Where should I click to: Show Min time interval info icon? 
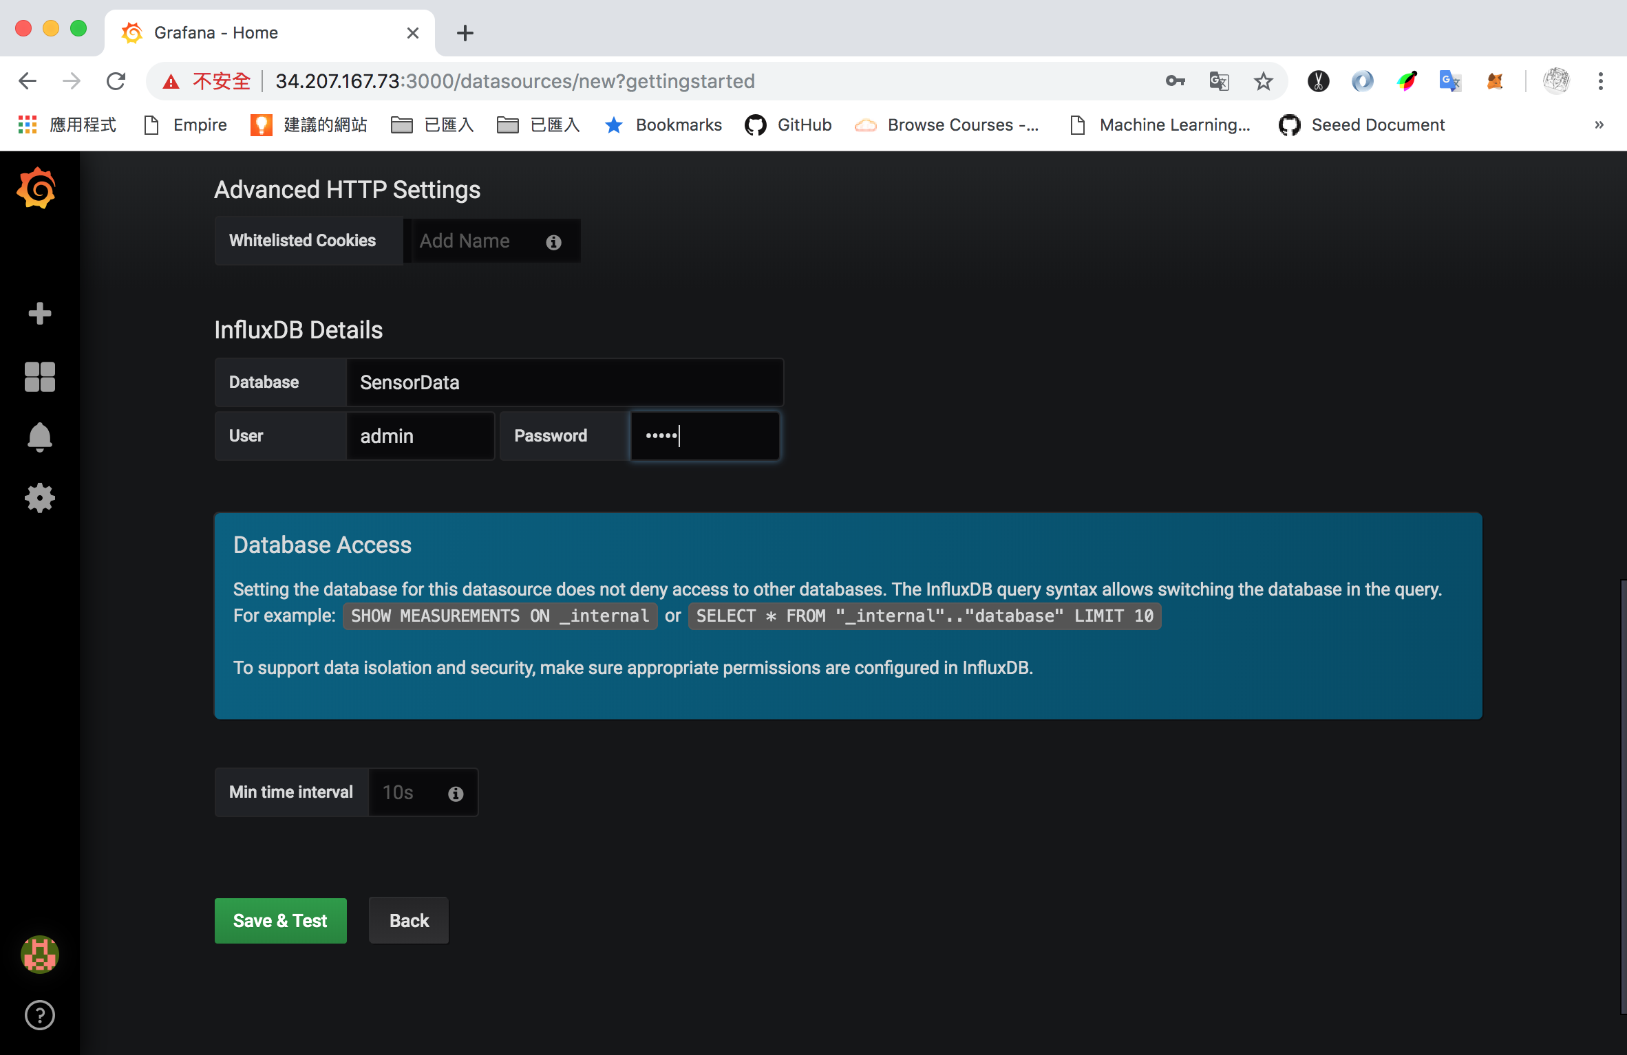coord(456,794)
